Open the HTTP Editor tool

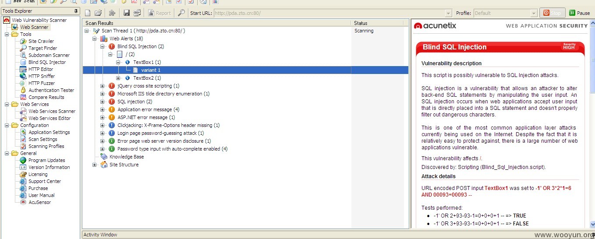[x=41, y=69]
